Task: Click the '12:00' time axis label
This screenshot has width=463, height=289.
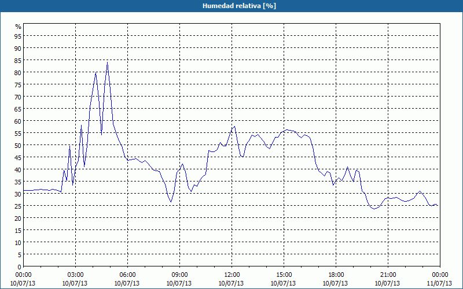Action: pos(232,275)
